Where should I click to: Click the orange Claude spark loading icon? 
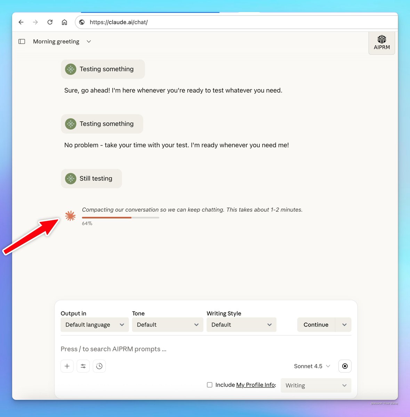tap(70, 216)
